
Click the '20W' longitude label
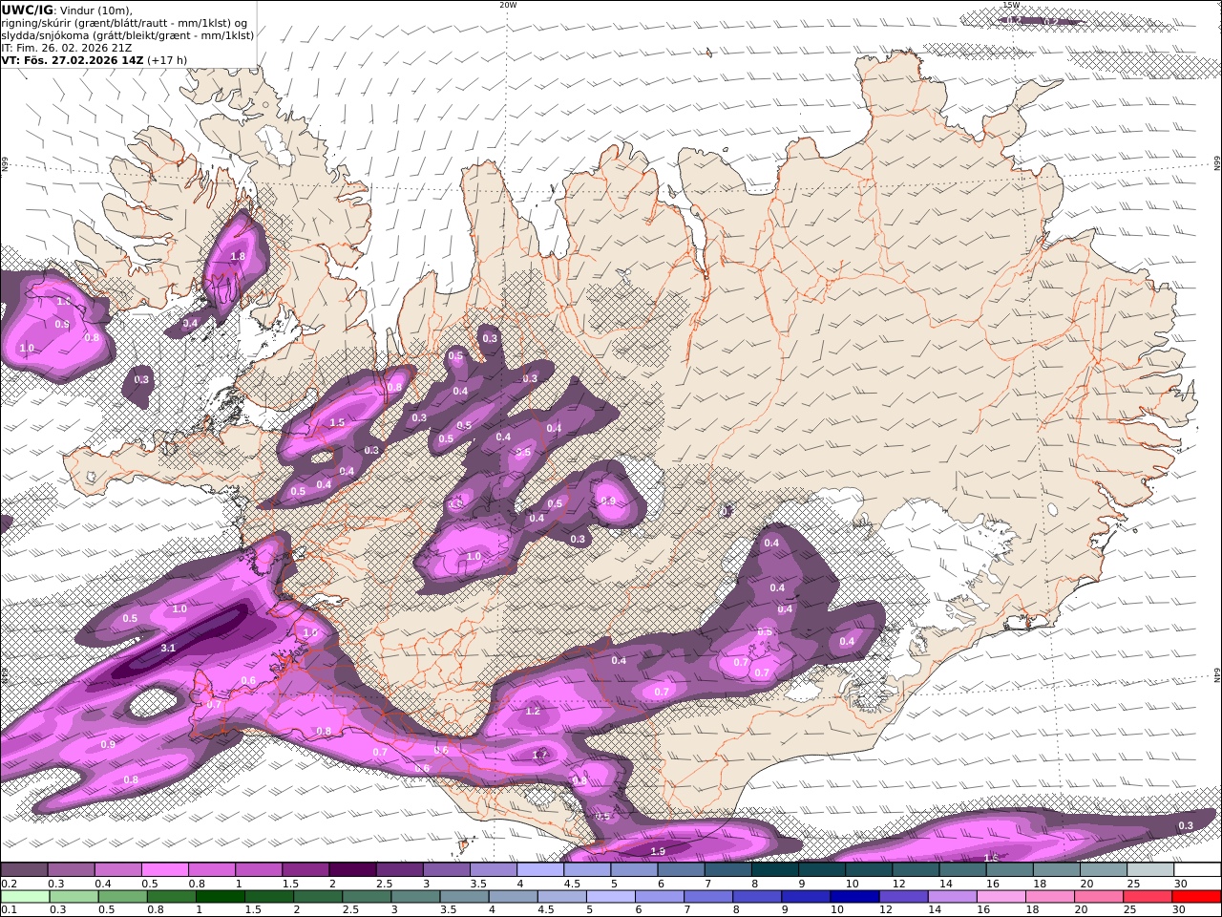[508, 5]
